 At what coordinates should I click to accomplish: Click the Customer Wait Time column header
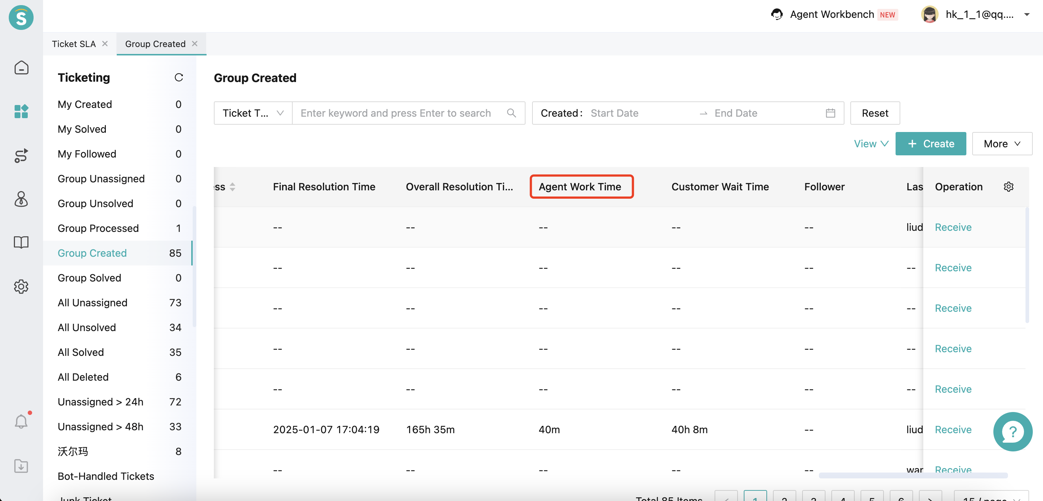click(720, 187)
